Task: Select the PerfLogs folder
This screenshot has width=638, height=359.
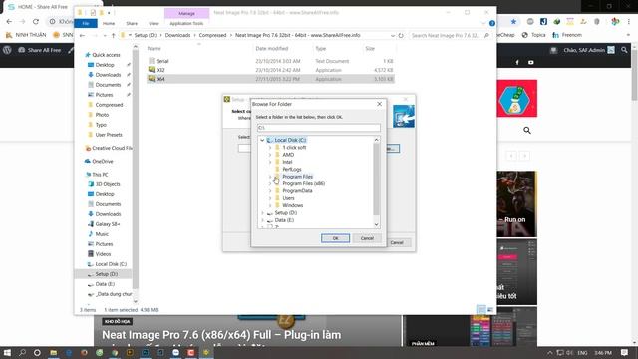Action: click(x=292, y=169)
